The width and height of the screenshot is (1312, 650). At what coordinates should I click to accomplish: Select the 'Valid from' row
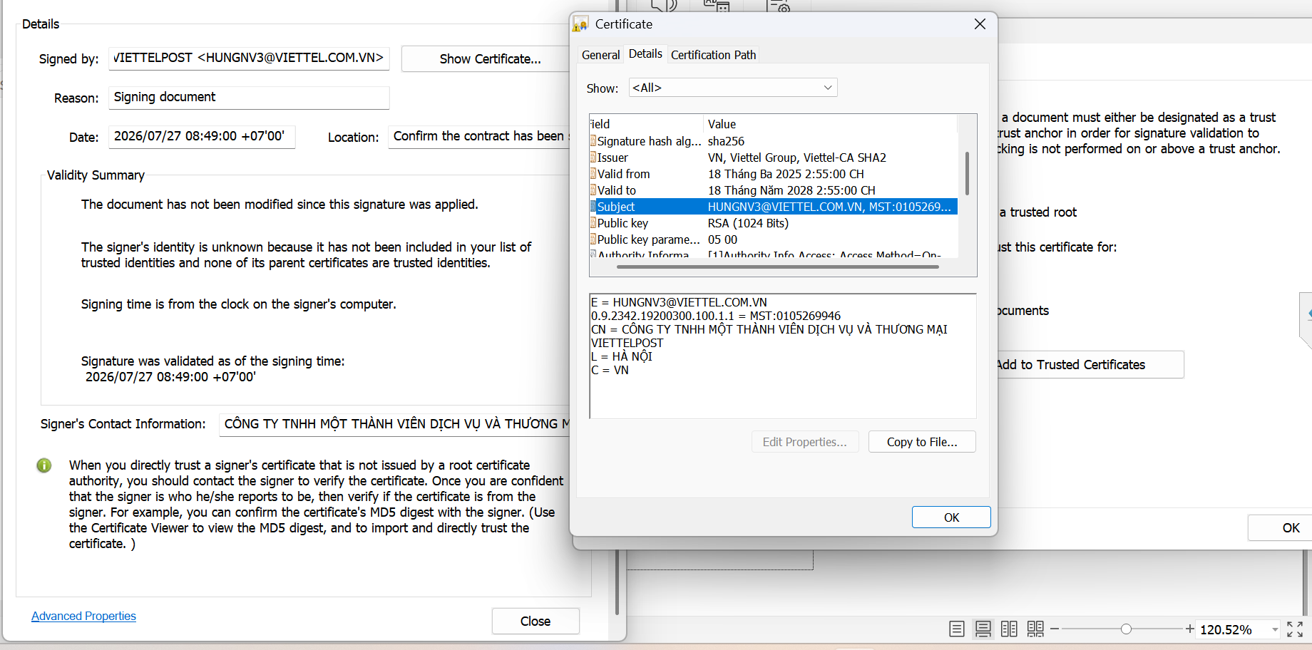pyautogui.click(x=774, y=174)
